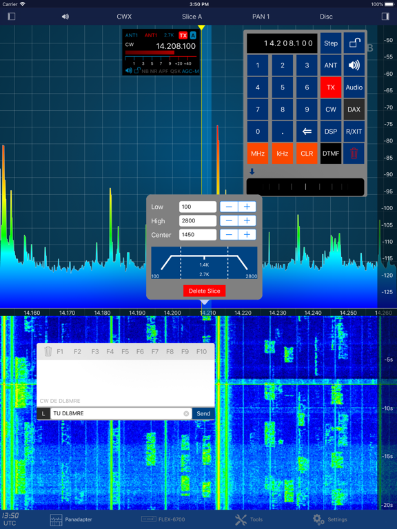Tap keypad digit 5
The image size is (397, 529).
pos(283,87)
